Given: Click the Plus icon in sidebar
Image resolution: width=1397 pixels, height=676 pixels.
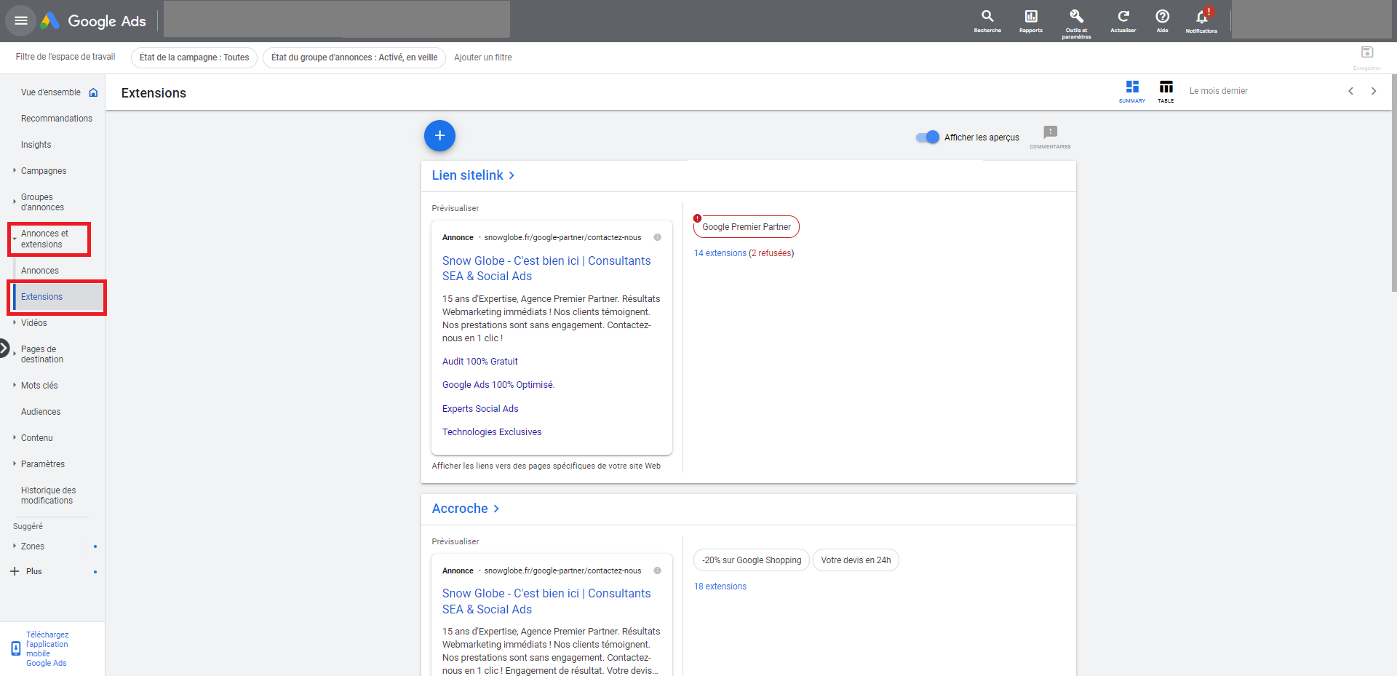Looking at the screenshot, I should click(x=15, y=571).
